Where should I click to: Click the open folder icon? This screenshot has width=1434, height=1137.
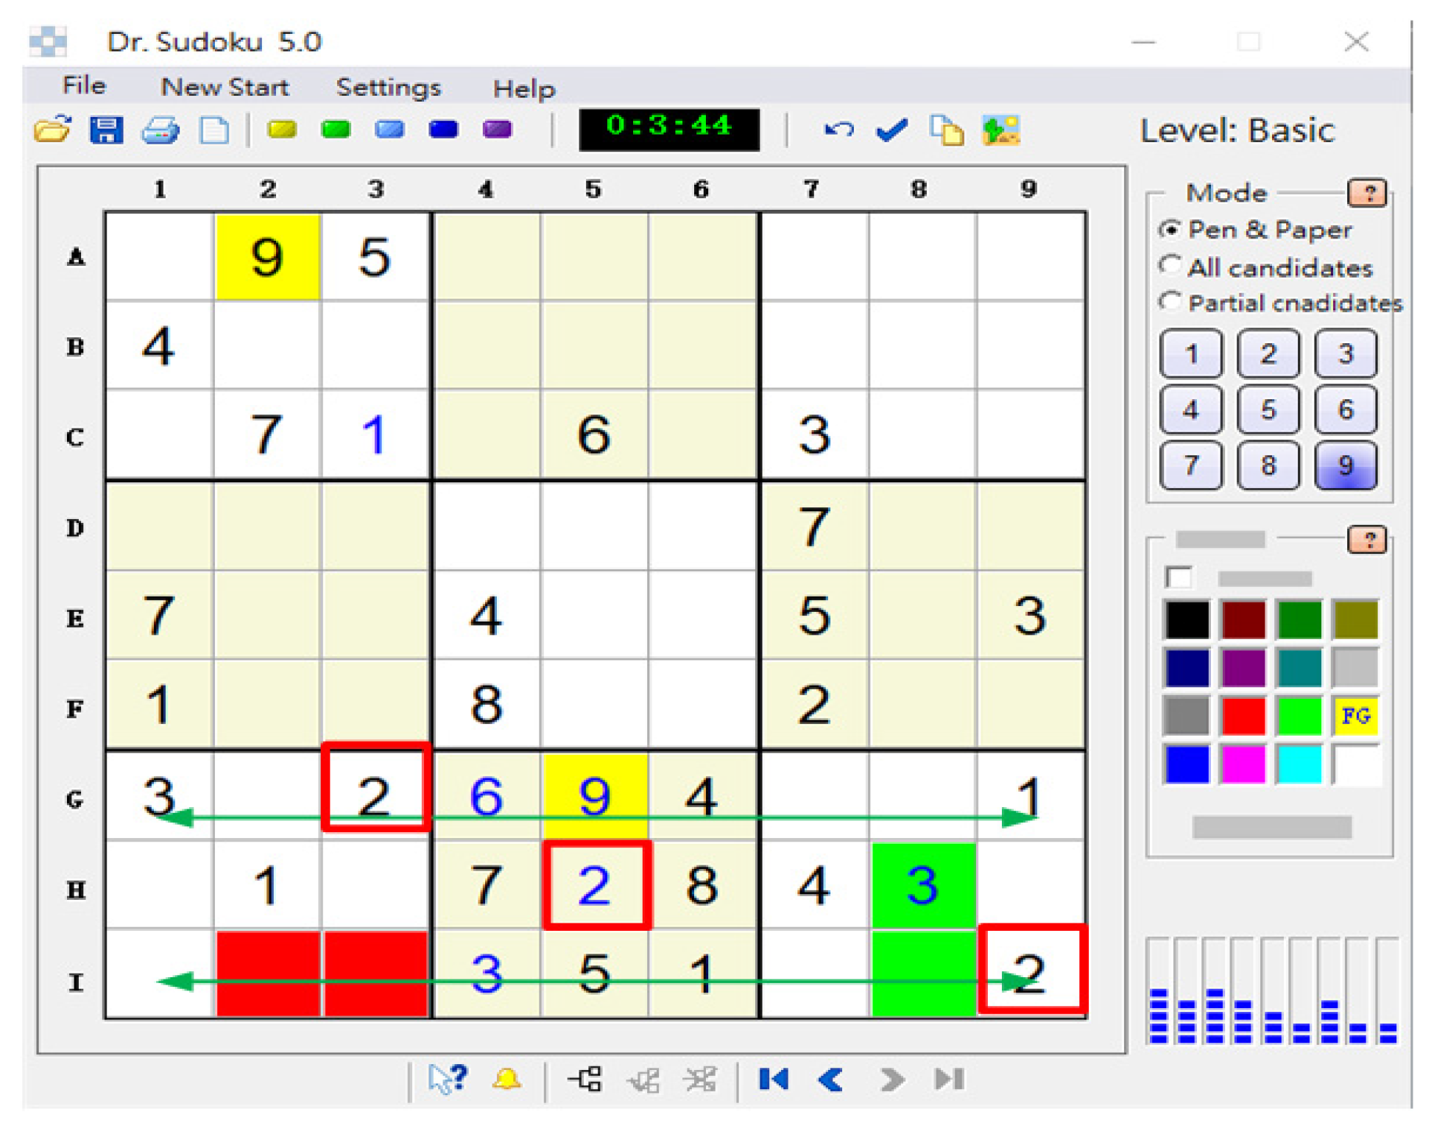(52, 130)
